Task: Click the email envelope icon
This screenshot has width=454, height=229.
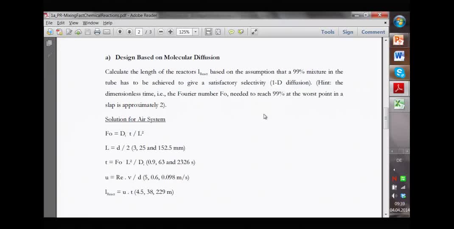Action: [106, 32]
